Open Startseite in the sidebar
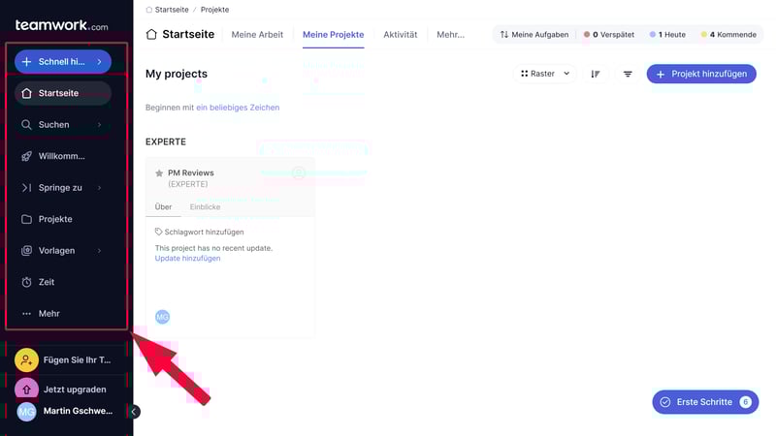 tap(63, 93)
